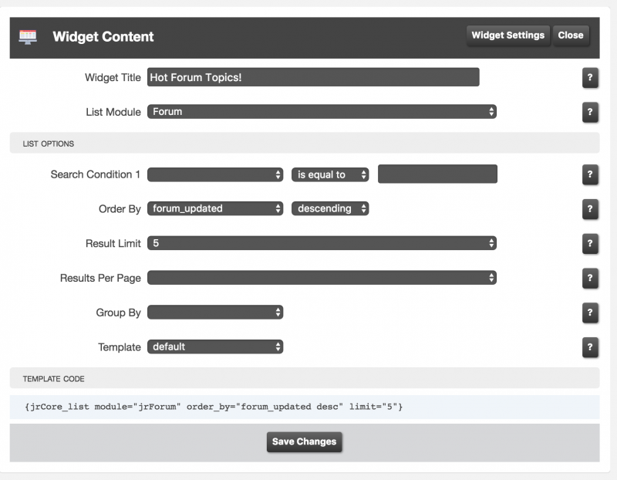Click the Group By help icon

pyautogui.click(x=590, y=312)
